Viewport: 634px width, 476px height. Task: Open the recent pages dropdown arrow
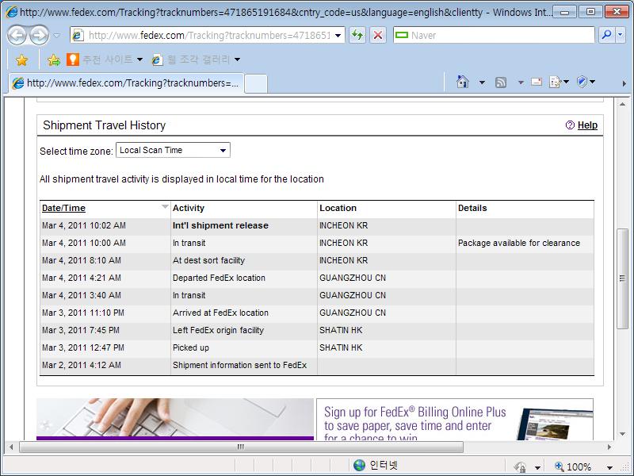pyautogui.click(x=56, y=36)
